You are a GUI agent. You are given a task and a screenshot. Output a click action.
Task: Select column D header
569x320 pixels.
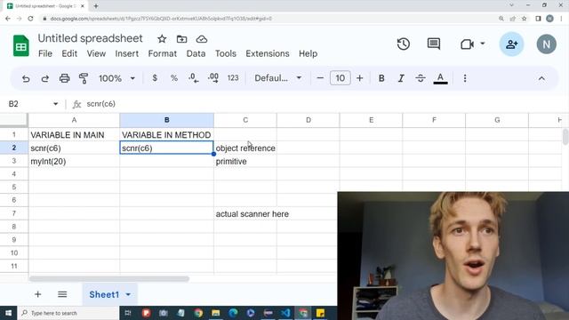[x=309, y=120]
